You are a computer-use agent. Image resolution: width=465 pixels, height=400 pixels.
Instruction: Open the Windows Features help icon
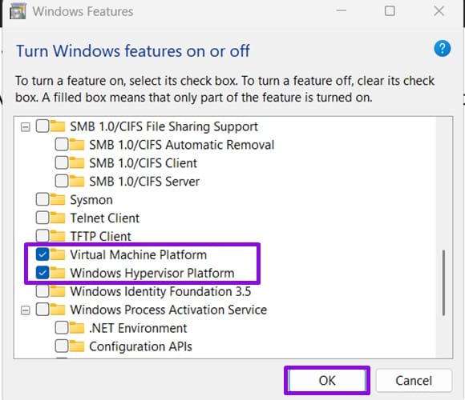click(x=443, y=49)
